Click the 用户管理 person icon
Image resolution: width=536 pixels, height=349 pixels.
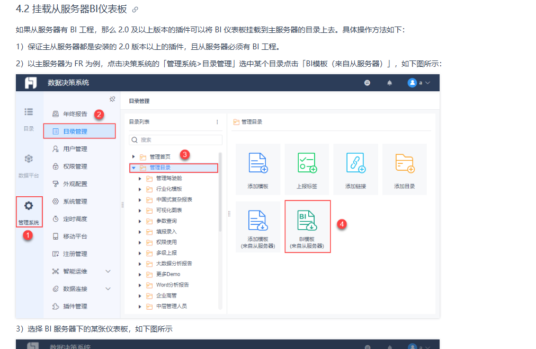pyautogui.click(x=56, y=149)
